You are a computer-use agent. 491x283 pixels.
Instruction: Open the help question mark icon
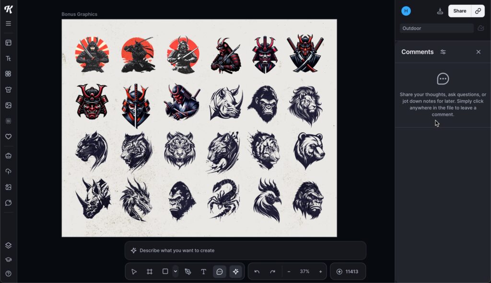coord(9,273)
